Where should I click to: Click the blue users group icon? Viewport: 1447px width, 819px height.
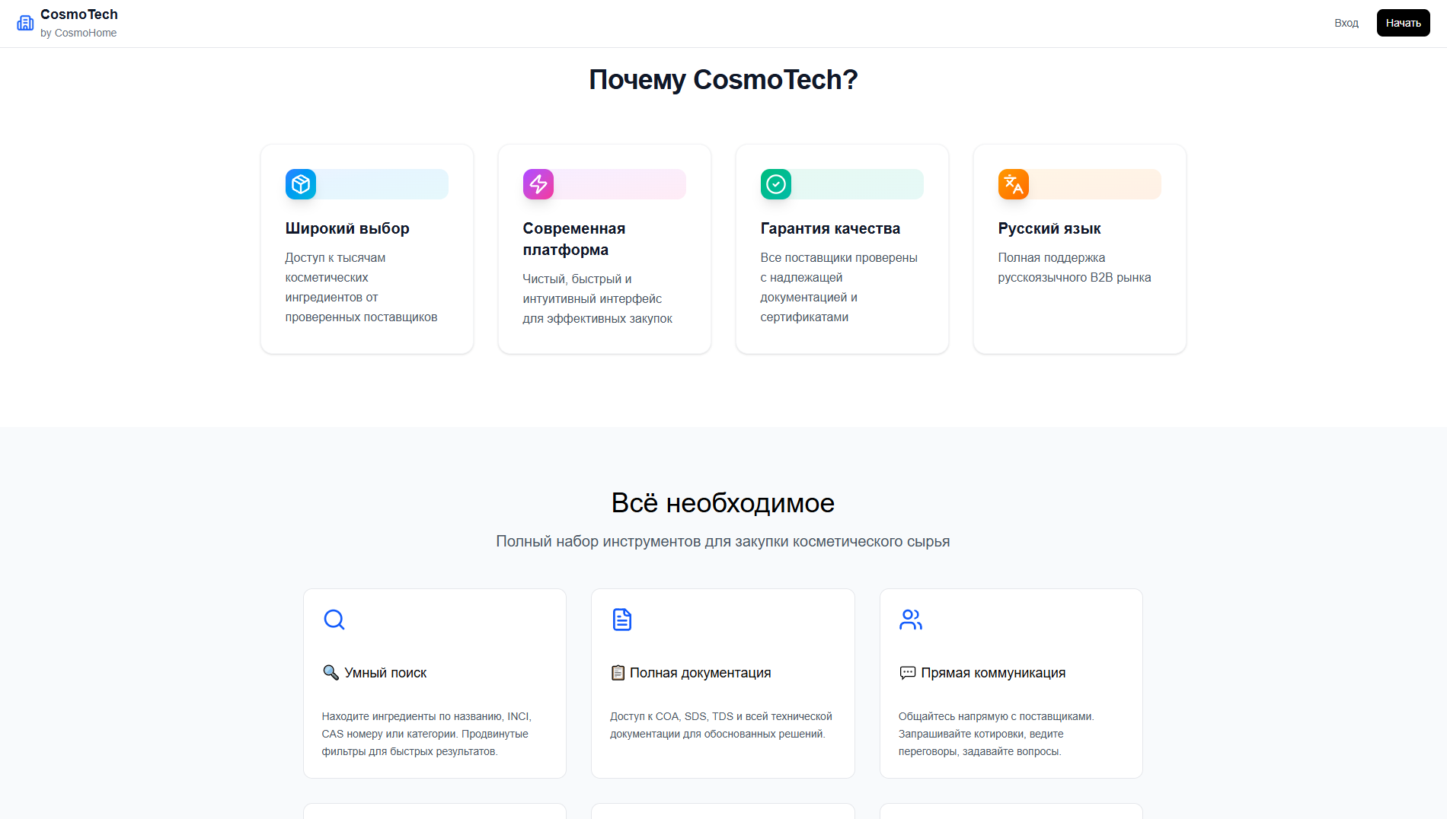click(x=911, y=620)
